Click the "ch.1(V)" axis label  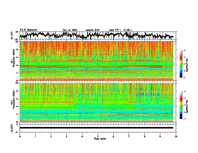click(x=12, y=35)
